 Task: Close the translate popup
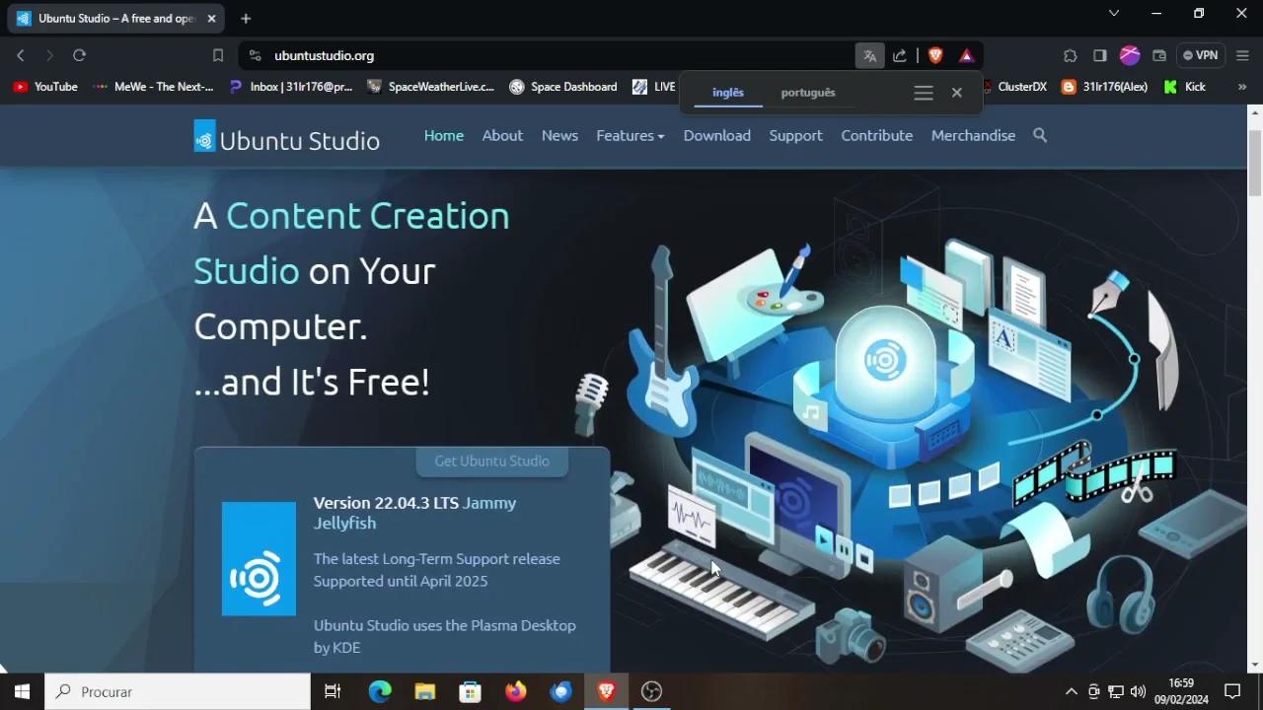click(x=956, y=93)
